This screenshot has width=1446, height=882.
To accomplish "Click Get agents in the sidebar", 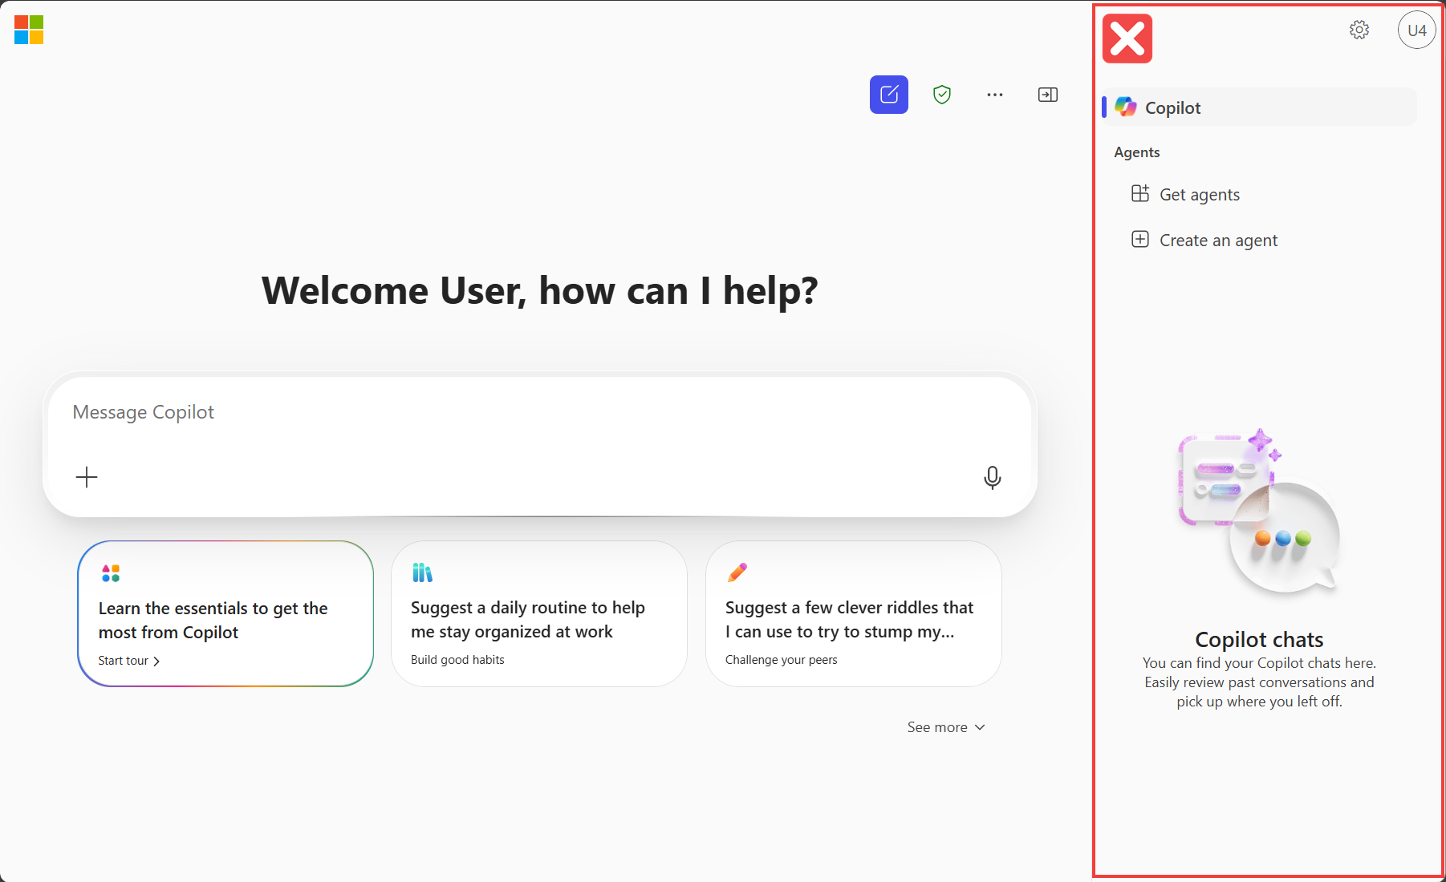I will pyautogui.click(x=1199, y=195).
